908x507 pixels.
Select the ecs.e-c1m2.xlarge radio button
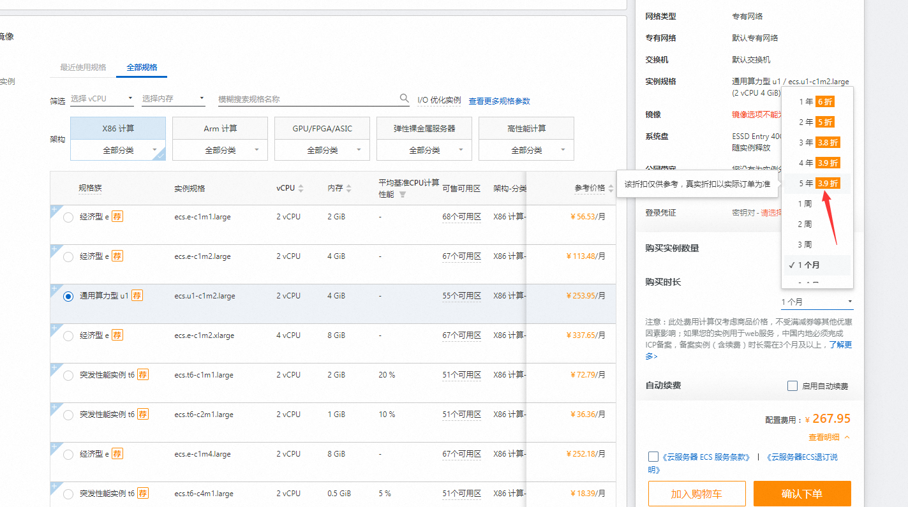[x=68, y=336]
